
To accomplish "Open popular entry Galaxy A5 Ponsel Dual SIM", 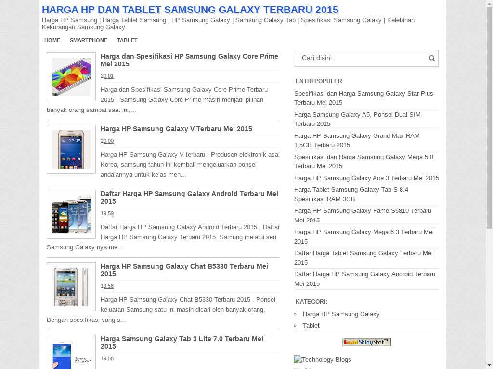I will [357, 119].
